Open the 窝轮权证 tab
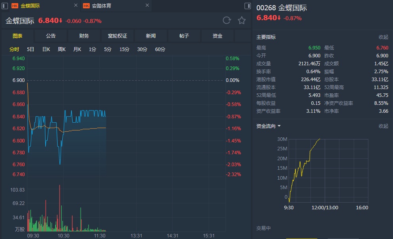 117,36
